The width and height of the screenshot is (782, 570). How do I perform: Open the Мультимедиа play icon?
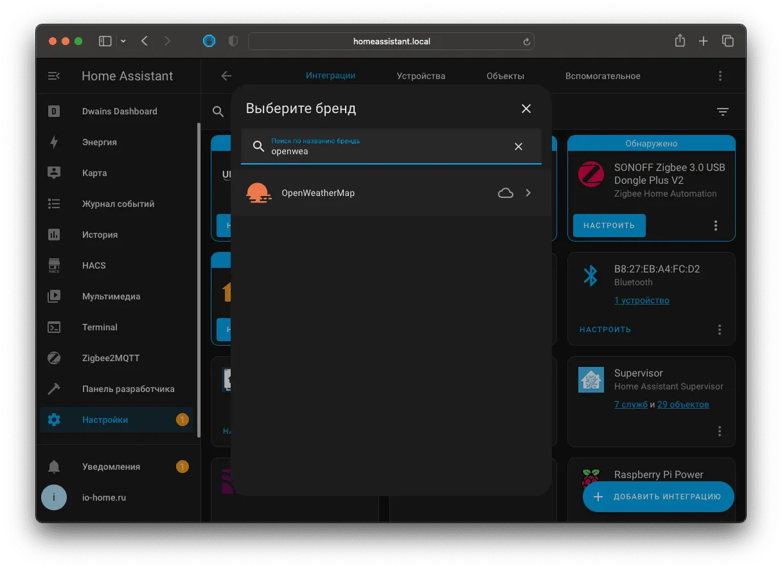[54, 296]
